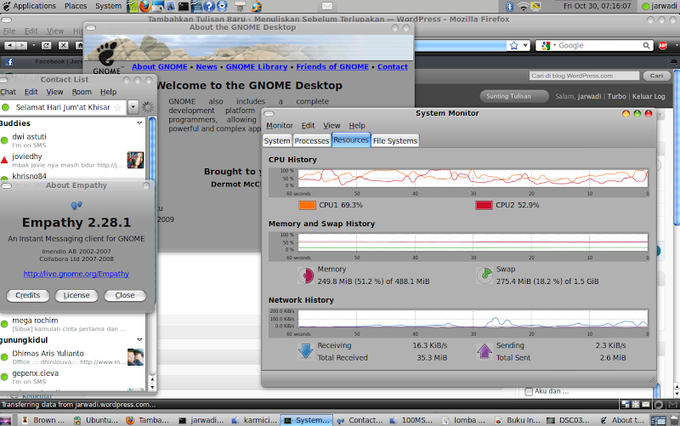Click the Empathy logo in About dialog
The width and height of the screenshot is (680, 426).
click(76, 205)
